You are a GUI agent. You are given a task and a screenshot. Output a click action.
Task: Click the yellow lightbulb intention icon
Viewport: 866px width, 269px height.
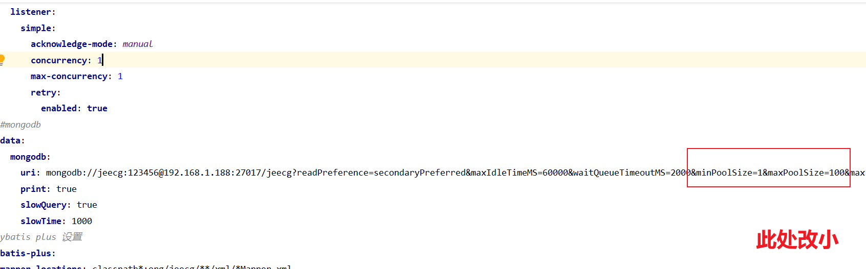(x=2, y=60)
